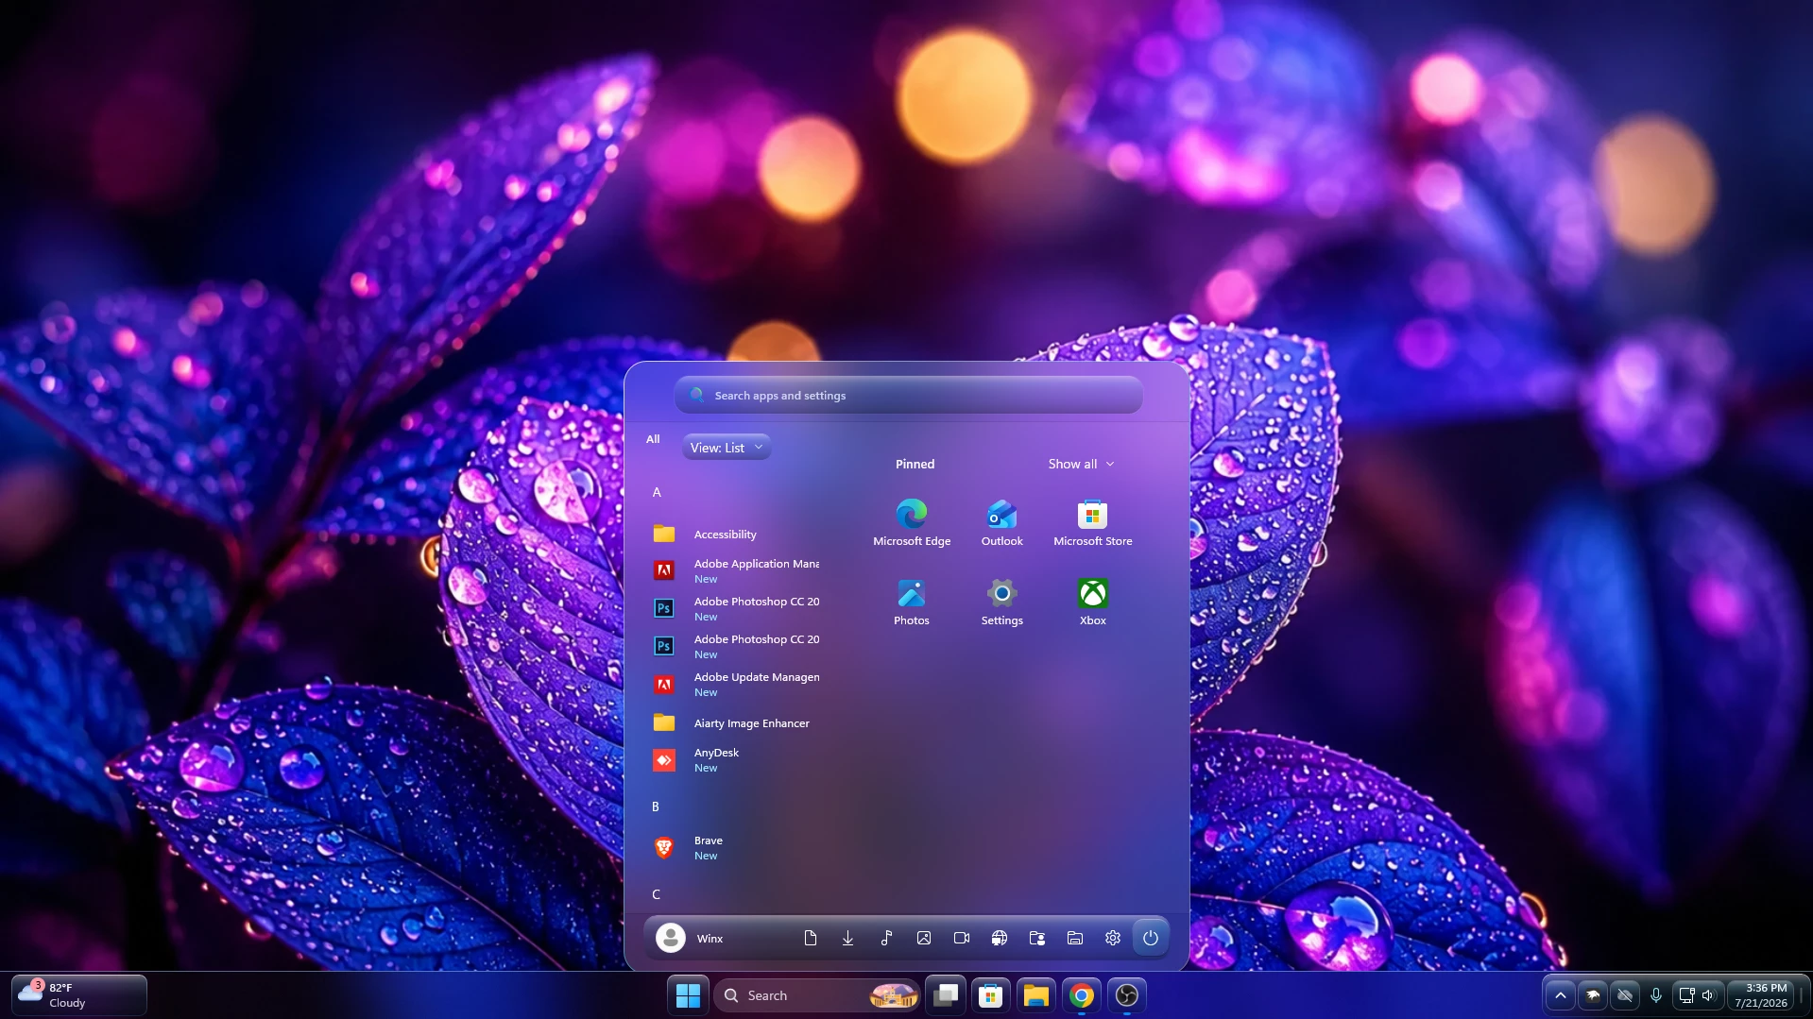1813x1019 pixels.
Task: Open Music folder shortcut in Start footer
Action: point(885,938)
